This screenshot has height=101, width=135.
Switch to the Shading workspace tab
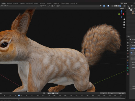(x=36, y=4)
